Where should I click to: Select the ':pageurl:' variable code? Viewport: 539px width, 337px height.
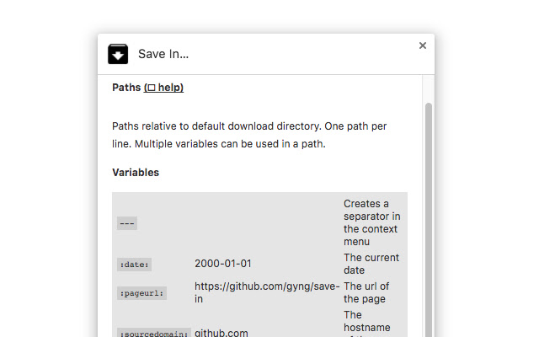(141, 293)
